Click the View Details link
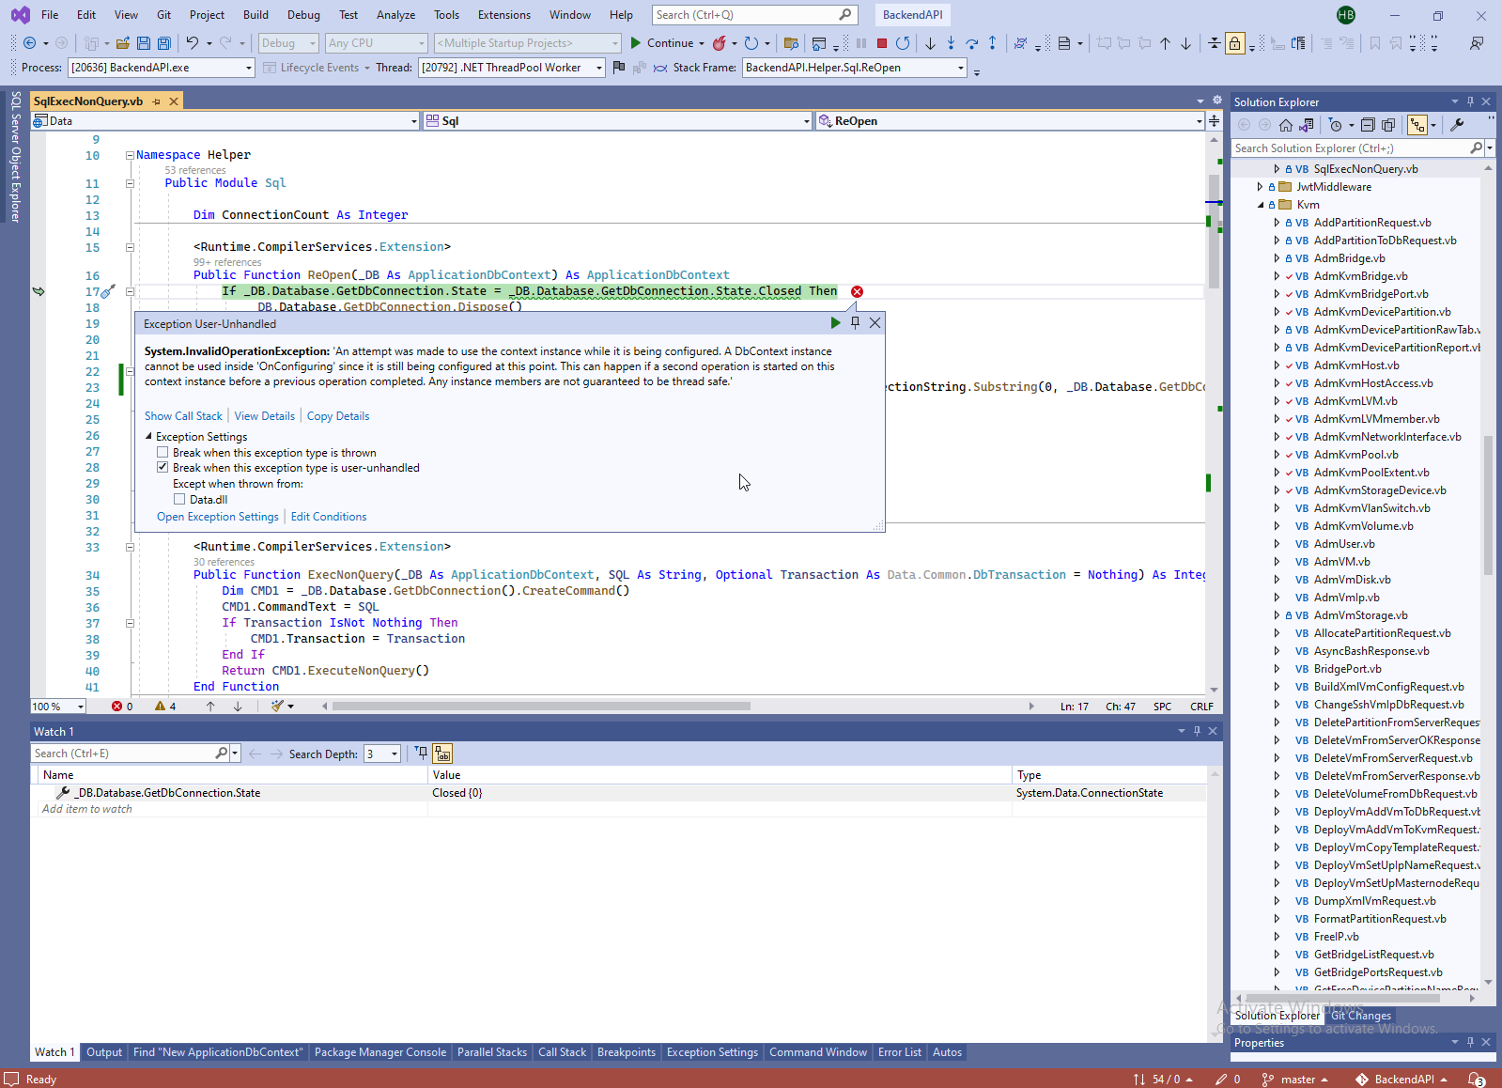 264,416
